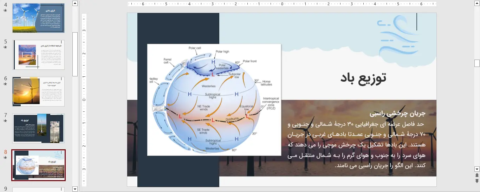Click the transition star icon under slide 4
The height and width of the screenshot is (192, 480).
coord(5,11)
